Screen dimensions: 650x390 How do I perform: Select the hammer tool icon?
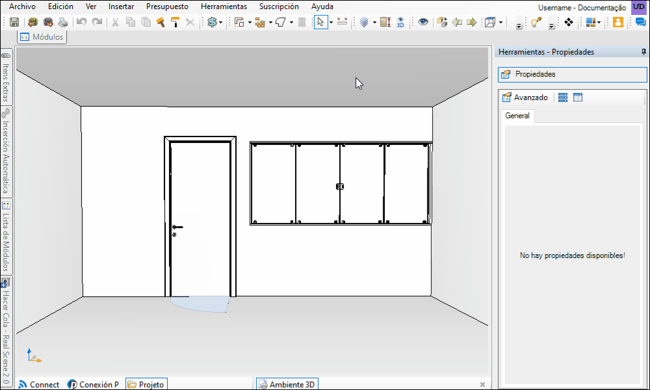(161, 22)
